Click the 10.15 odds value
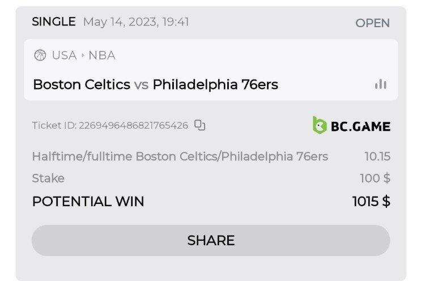The image size is (421, 281). pos(377,156)
